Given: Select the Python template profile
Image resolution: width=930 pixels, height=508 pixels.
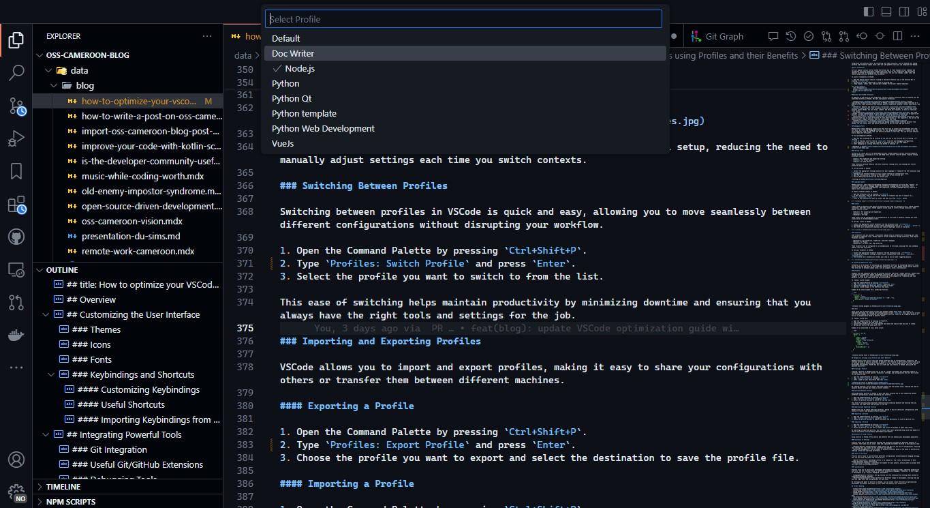Looking at the screenshot, I should click(465, 113).
